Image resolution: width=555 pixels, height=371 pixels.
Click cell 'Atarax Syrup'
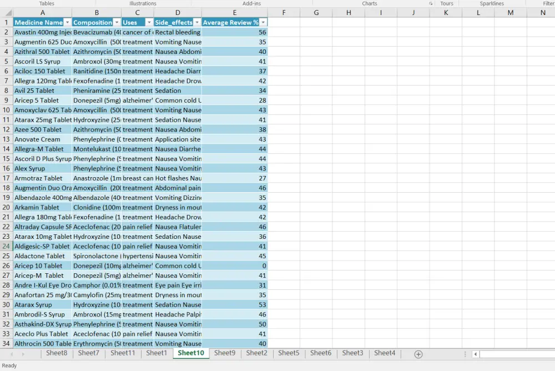pyautogui.click(x=43, y=305)
